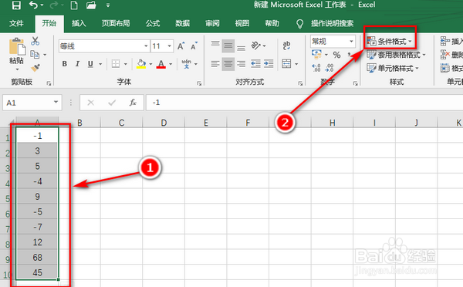Click the Cut scissors icon

tap(35, 41)
